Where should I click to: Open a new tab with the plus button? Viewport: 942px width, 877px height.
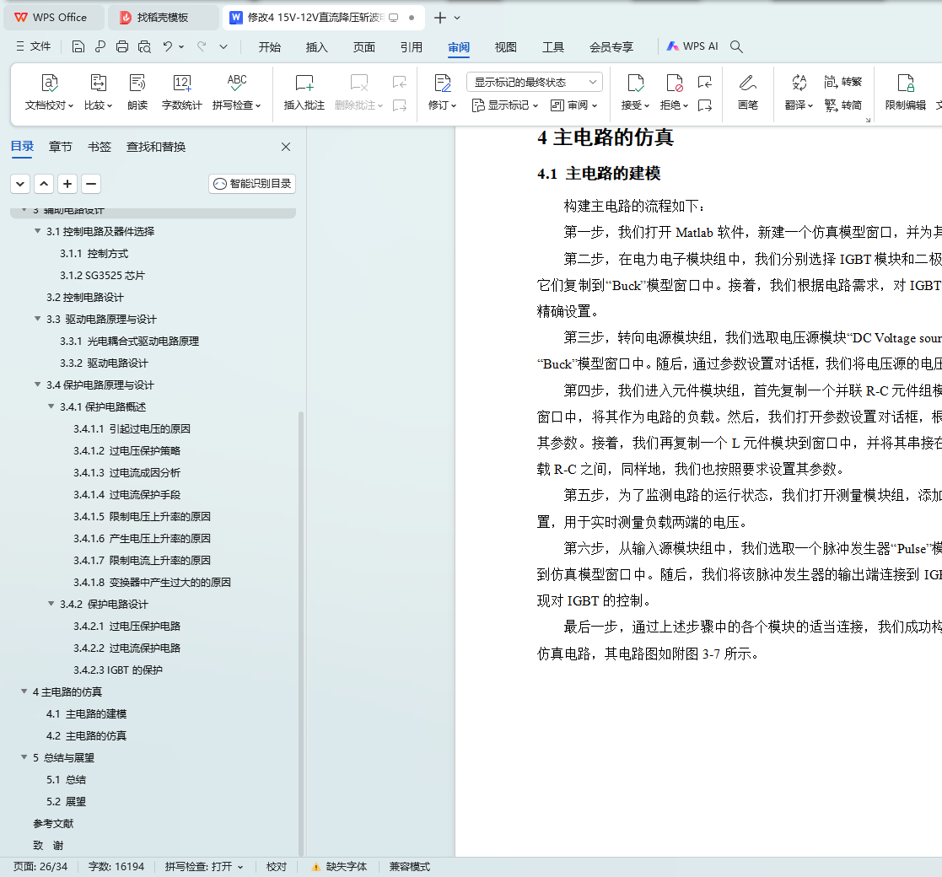[x=439, y=18]
